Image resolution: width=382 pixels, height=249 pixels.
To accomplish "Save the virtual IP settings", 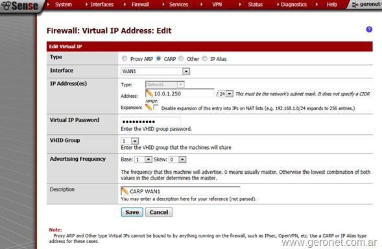I will (x=132, y=212).
